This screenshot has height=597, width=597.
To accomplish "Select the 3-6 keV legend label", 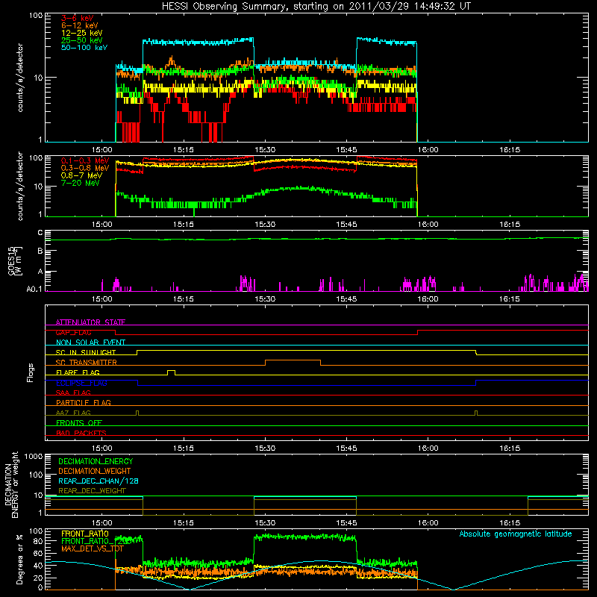I will [77, 18].
